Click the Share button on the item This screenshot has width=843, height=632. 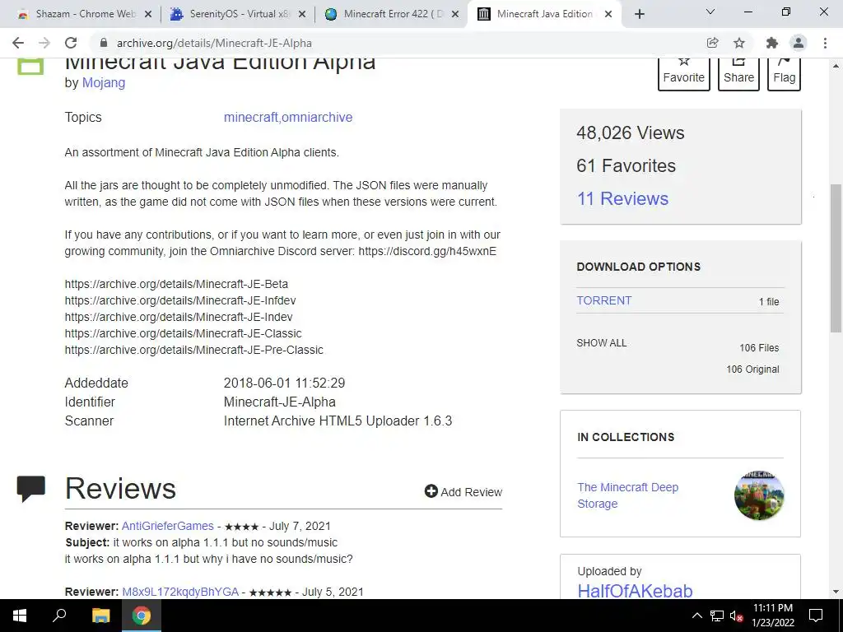click(738, 73)
